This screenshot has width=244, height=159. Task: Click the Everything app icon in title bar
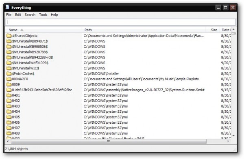point(7,7)
